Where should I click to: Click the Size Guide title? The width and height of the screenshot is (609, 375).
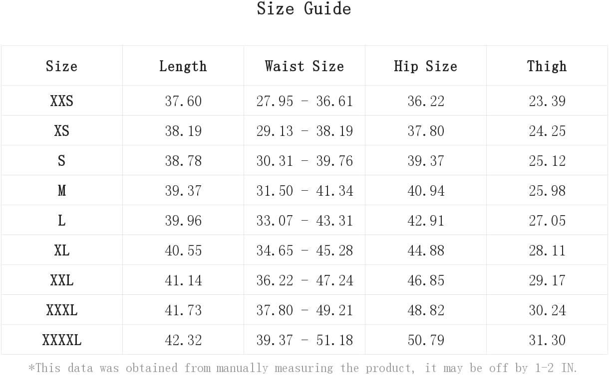pyautogui.click(x=304, y=9)
